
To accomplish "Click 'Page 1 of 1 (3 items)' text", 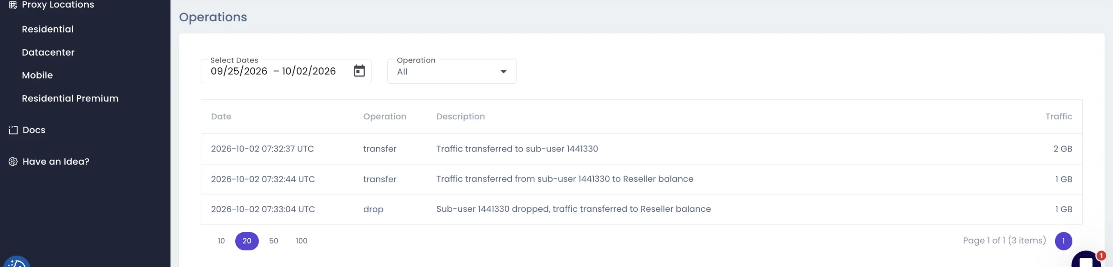I will [1004, 241].
